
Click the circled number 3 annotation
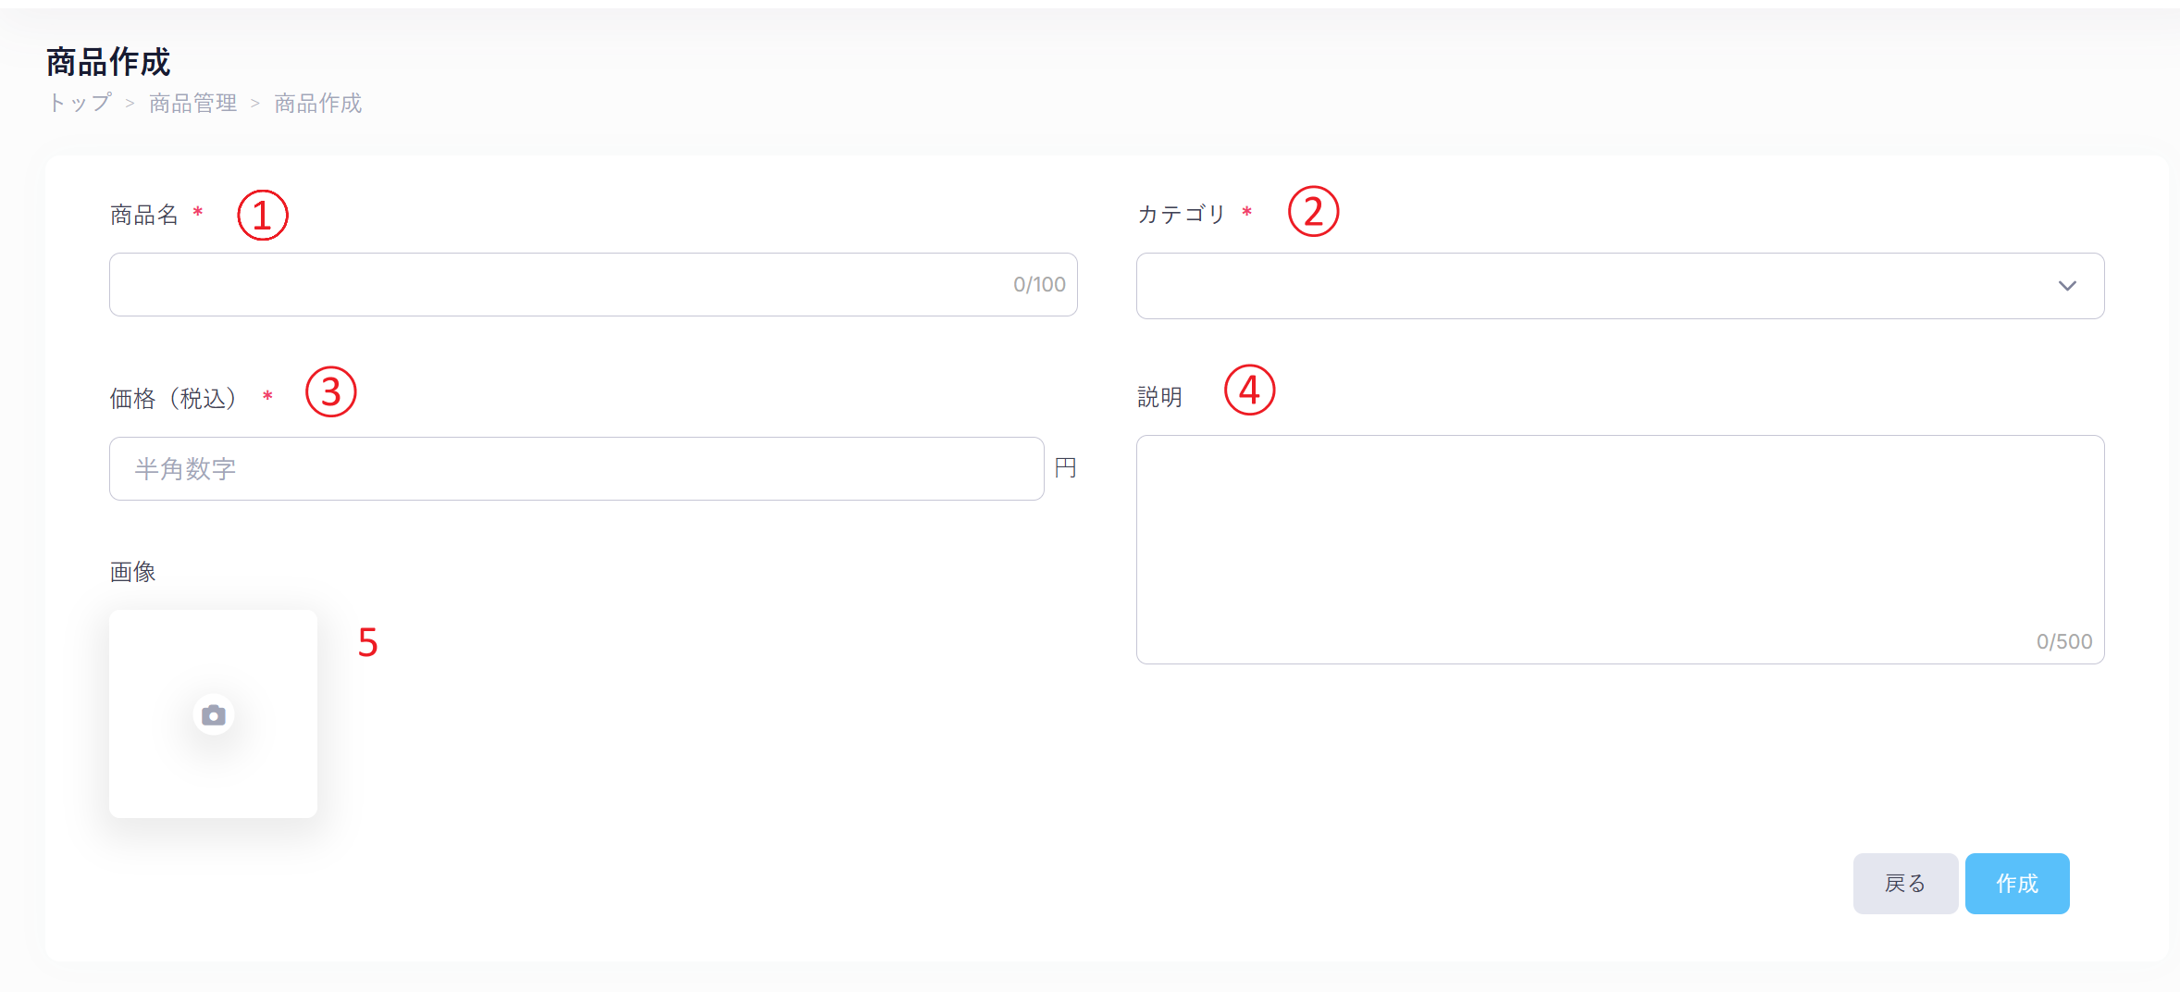[331, 392]
